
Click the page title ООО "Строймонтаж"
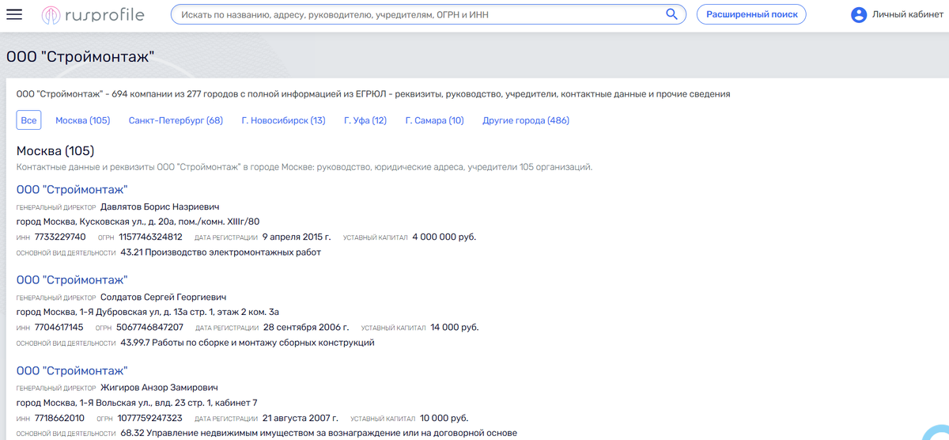(x=80, y=56)
